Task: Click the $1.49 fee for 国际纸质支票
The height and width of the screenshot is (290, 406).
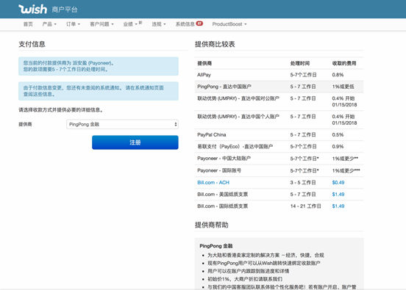Action: (338, 206)
